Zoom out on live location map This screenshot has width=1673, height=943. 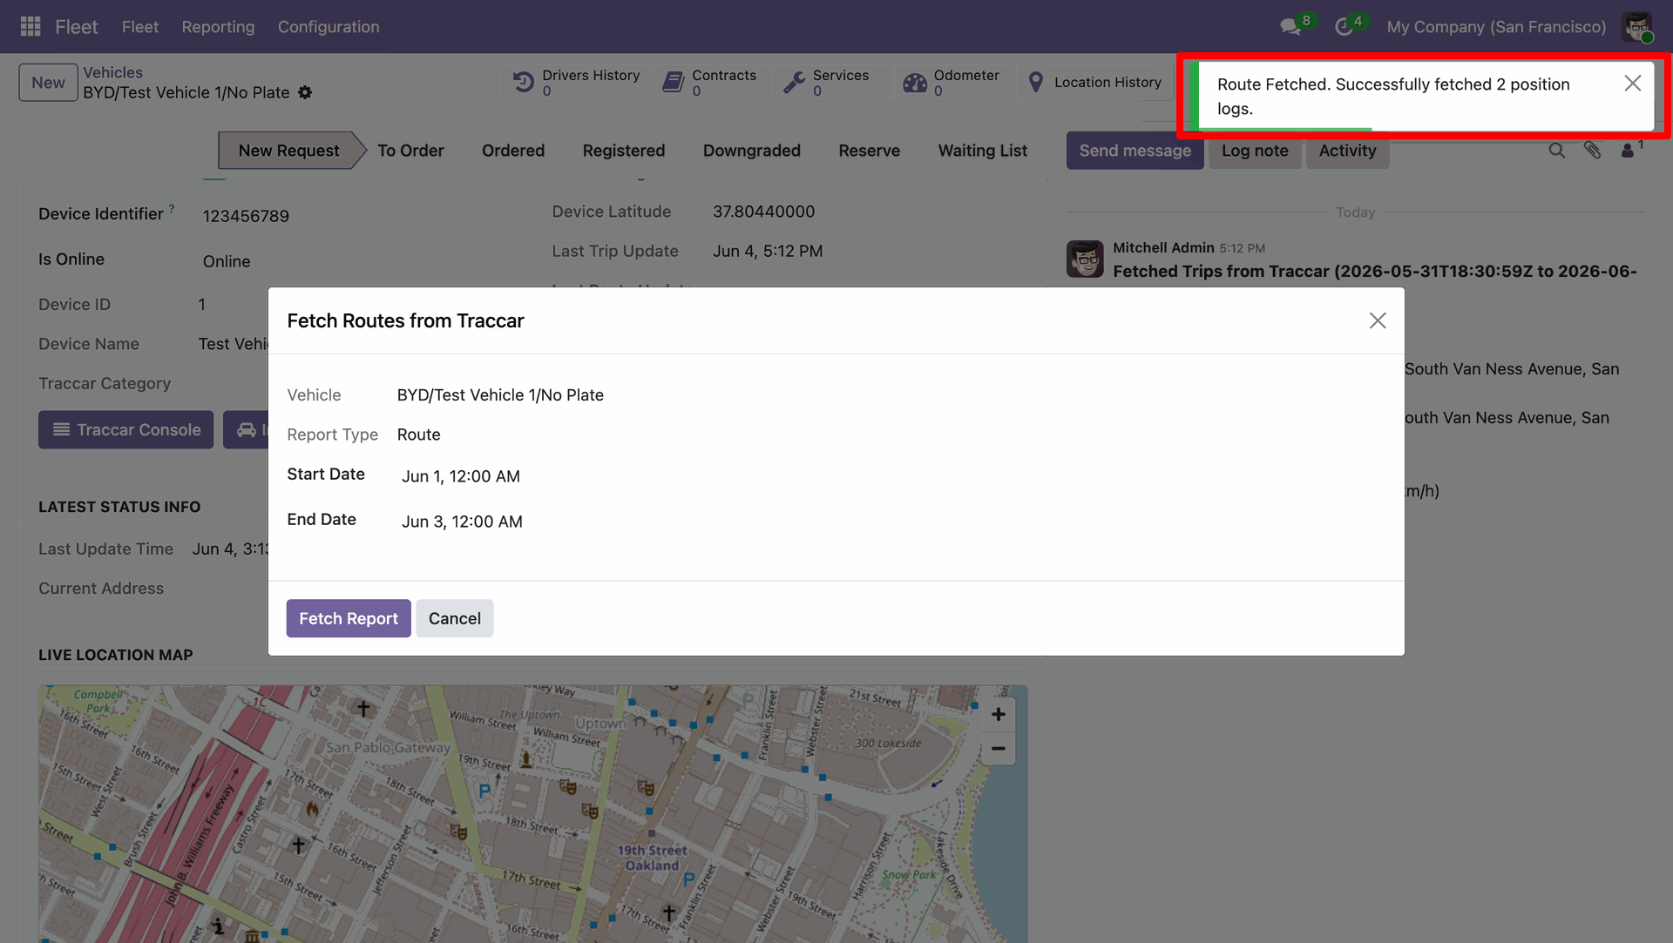[999, 748]
